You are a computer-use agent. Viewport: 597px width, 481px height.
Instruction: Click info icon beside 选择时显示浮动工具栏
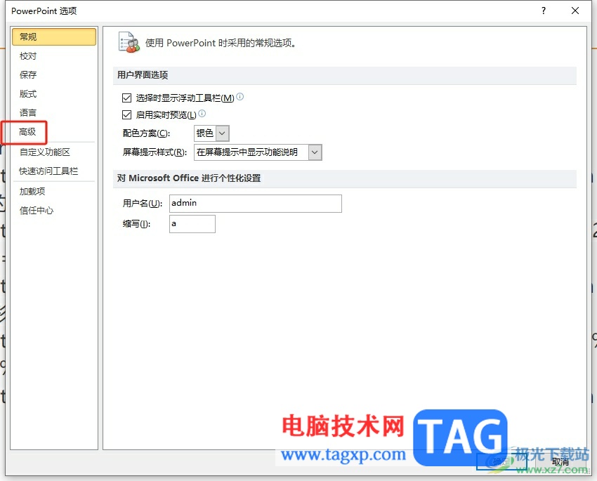point(240,97)
